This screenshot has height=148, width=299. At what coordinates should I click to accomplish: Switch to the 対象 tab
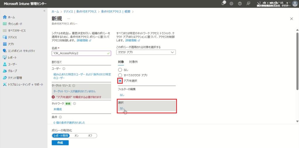pyautogui.click(x=121, y=62)
